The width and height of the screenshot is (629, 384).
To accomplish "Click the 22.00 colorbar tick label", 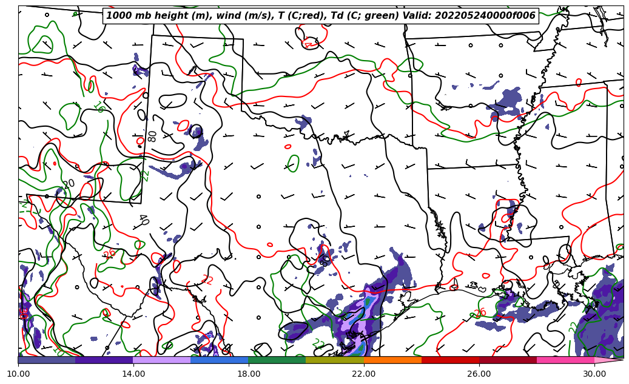I will pyautogui.click(x=364, y=374).
